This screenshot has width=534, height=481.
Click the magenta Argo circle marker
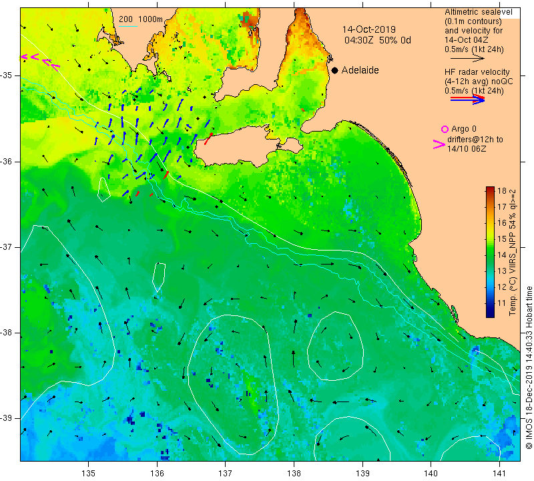445,129
